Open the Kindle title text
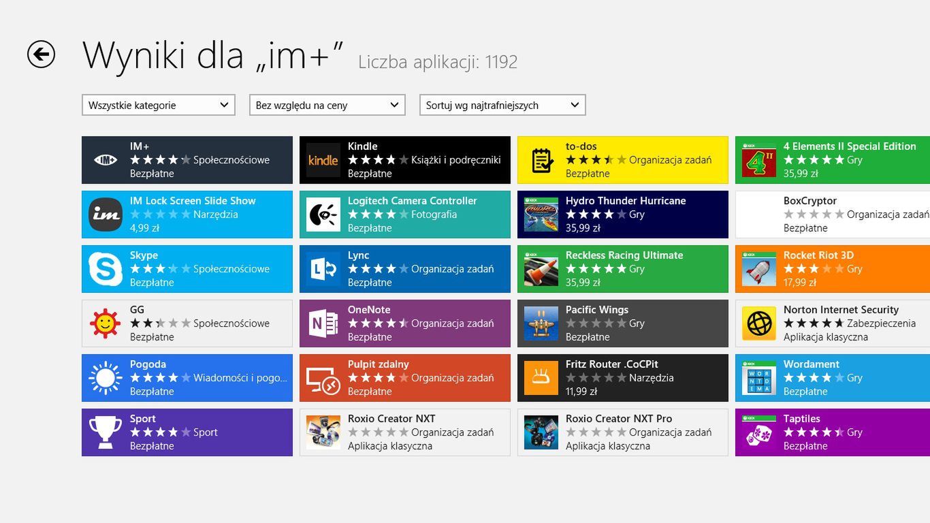Viewport: 930px width, 523px height. (362, 146)
